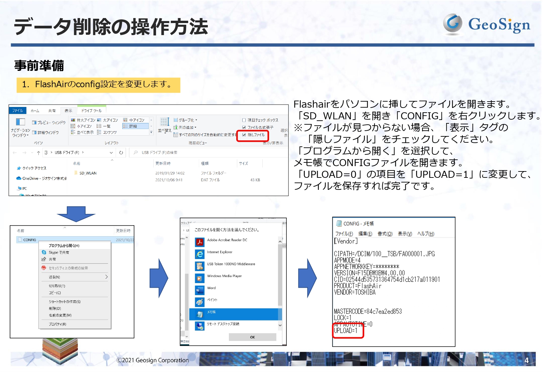Select Notepad (メモ帳) in app list
The height and width of the screenshot is (376, 543).
[x=236, y=314]
